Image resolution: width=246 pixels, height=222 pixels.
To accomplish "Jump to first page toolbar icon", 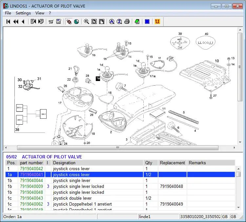I will (x=8, y=22).
